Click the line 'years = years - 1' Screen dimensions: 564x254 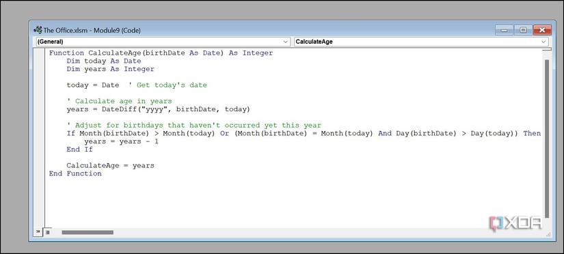point(121,141)
